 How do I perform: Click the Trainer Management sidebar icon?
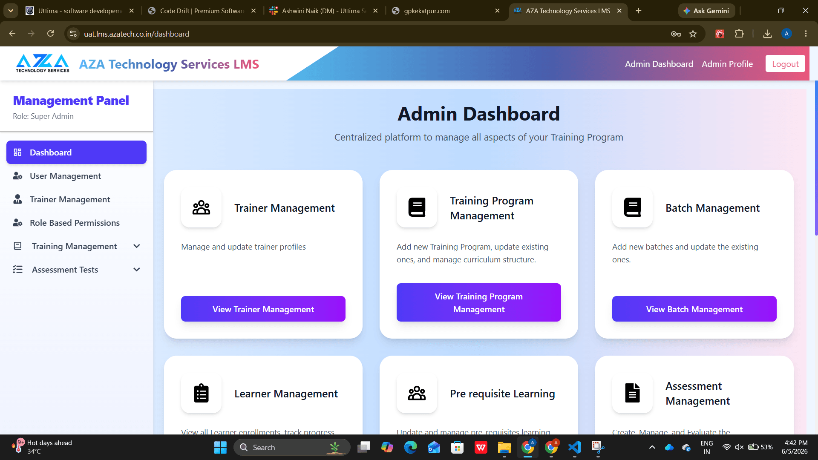(x=17, y=199)
